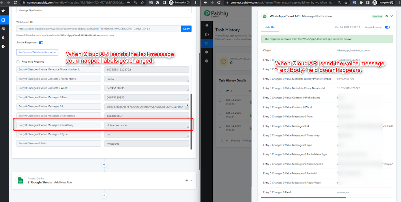Click the Webhook URL field
Image resolution: width=401 pixels, height=202 pixels.
click(x=98, y=29)
